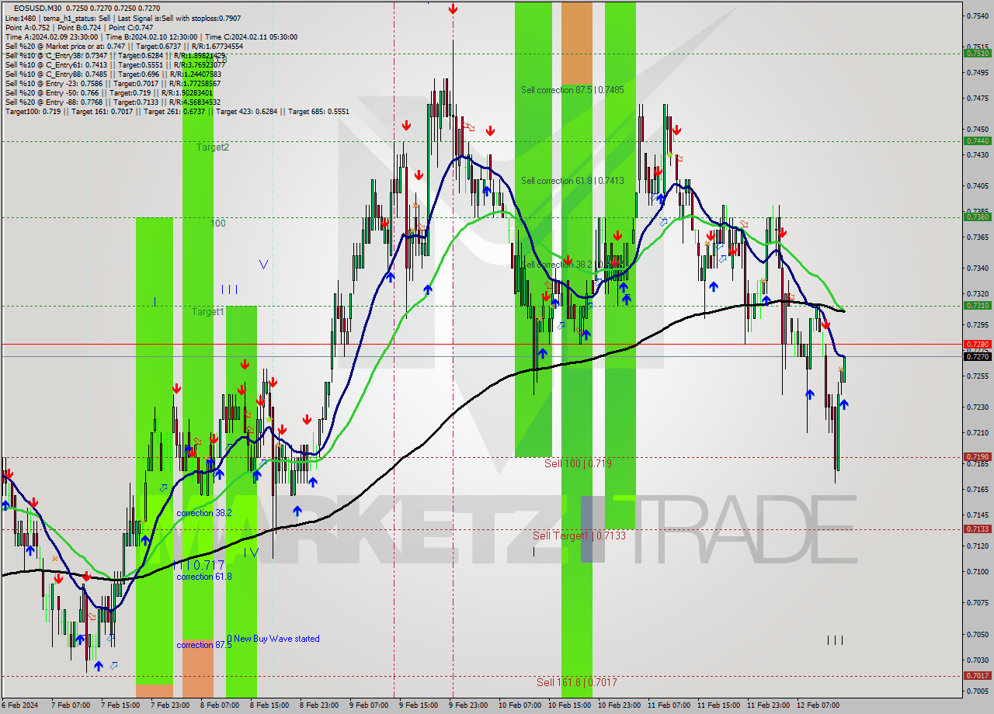The image size is (994, 714).
Task: Click the '9 Feb 15:00' time axis label
Action: pos(419,705)
